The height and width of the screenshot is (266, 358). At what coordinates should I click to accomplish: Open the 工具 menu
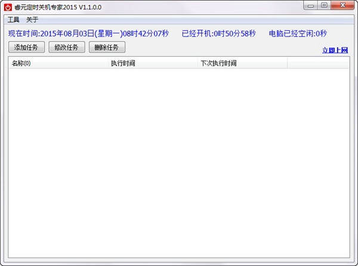(14, 20)
